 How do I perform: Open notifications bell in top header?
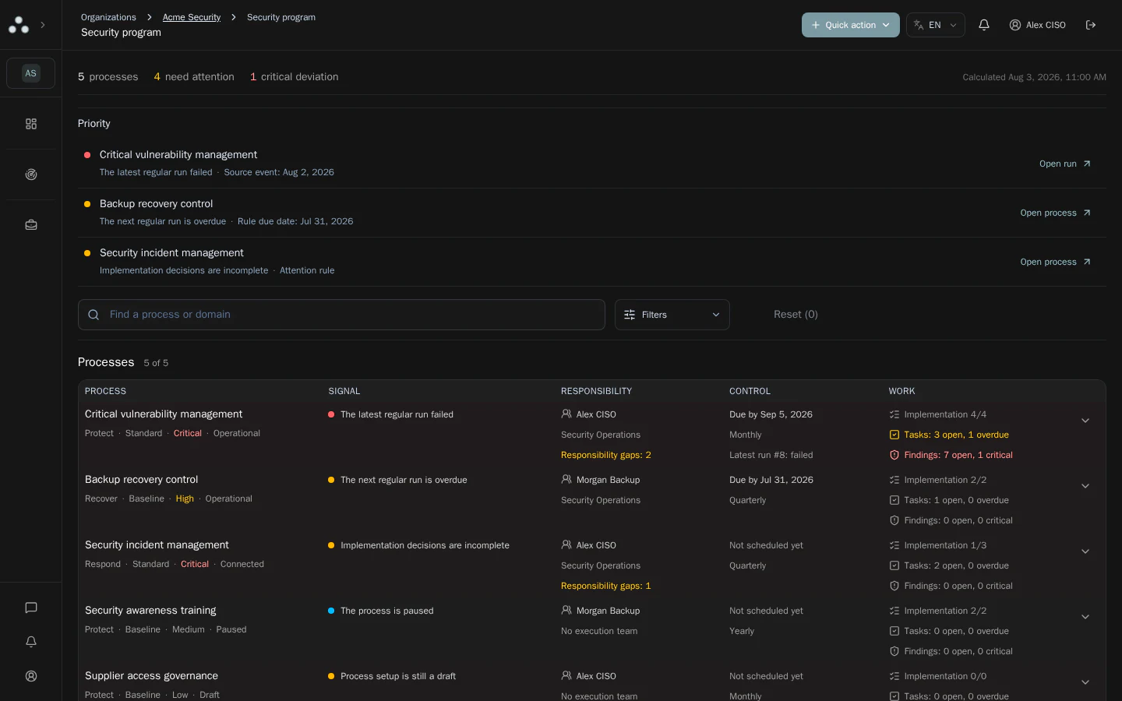(x=984, y=25)
